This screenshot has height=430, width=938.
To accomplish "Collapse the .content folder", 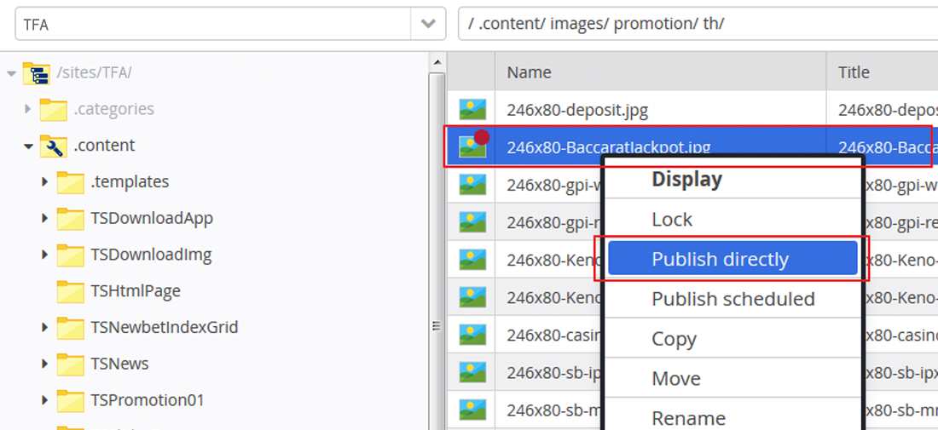I will click(28, 146).
